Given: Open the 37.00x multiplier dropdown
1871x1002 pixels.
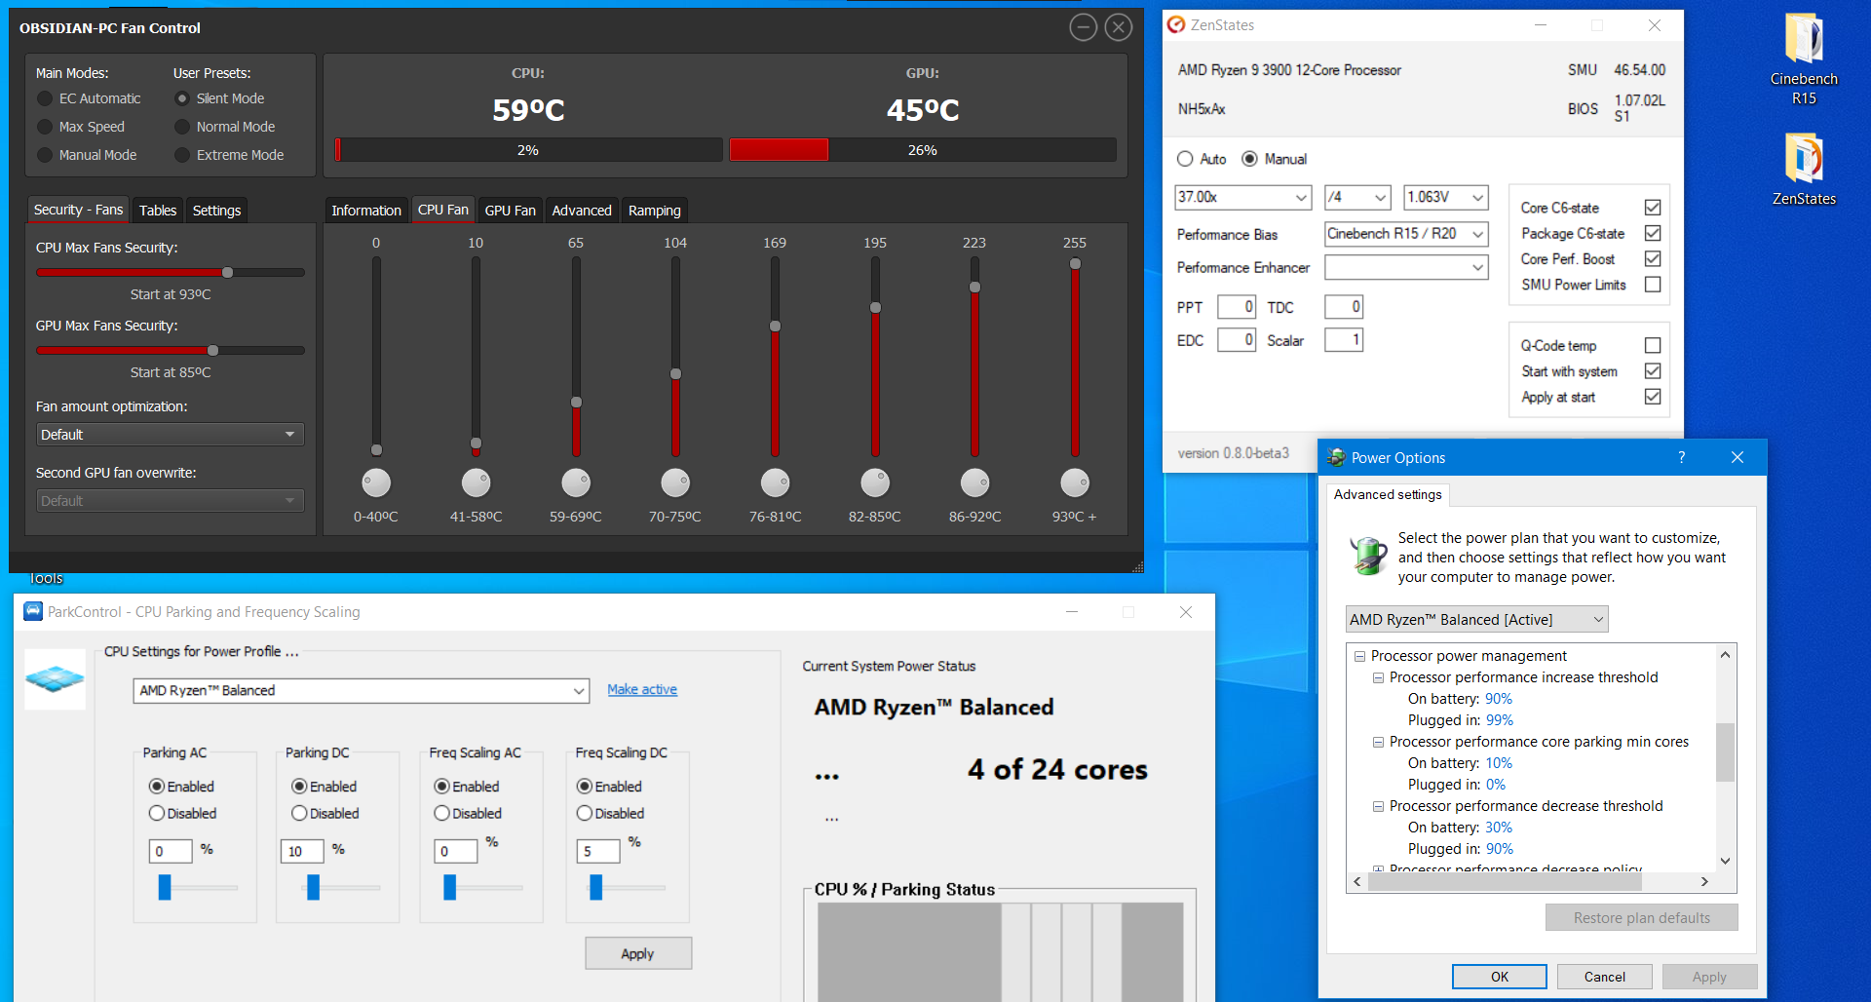Looking at the screenshot, I should (1243, 197).
